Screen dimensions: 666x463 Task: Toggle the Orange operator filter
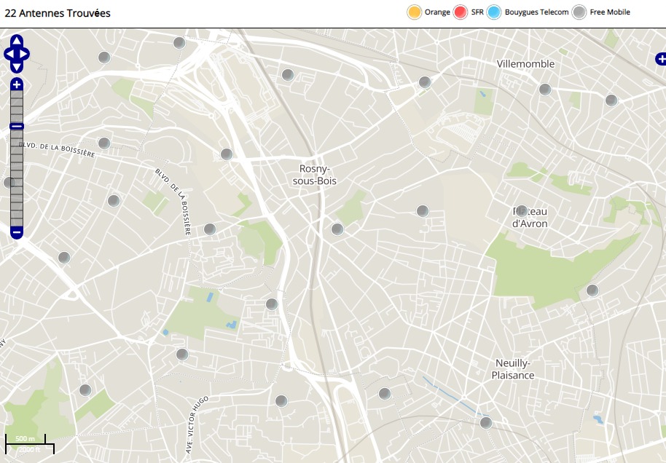click(415, 12)
